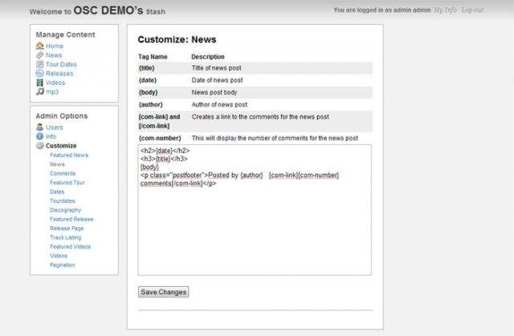514x336 pixels.
Task: Click the 'Date of news post' description
Action: coord(217,80)
